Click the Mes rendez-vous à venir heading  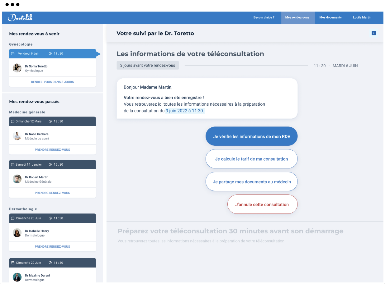click(34, 34)
